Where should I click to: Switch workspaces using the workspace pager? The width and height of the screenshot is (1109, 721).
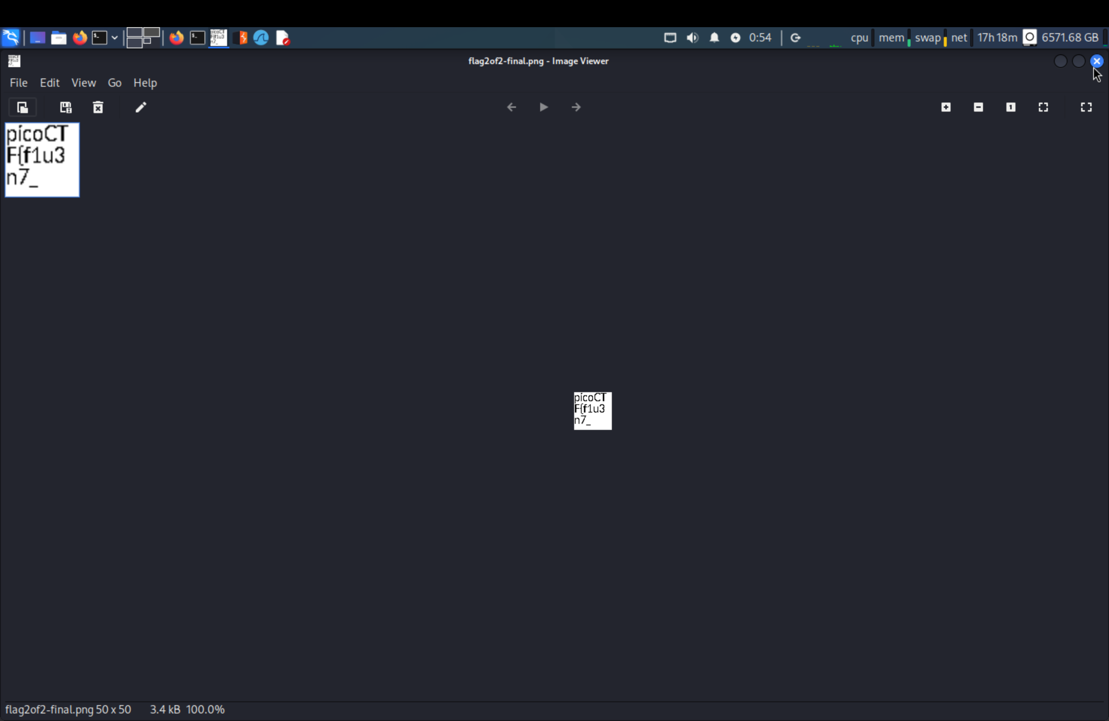click(143, 38)
